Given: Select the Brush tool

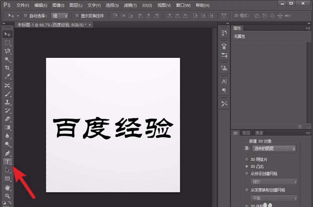Looking at the screenshot, I should (7, 94).
